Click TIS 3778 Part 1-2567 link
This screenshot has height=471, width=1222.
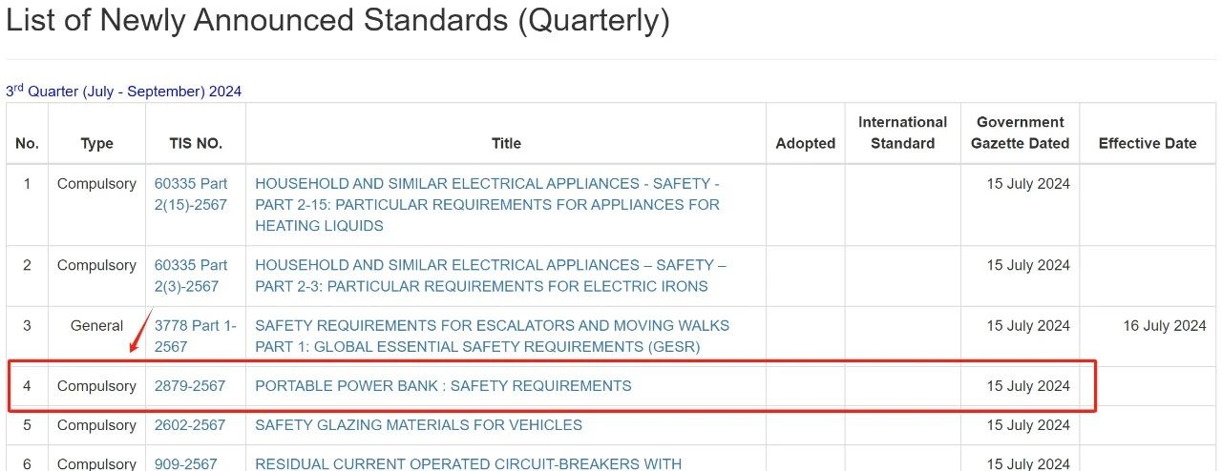pyautogui.click(x=195, y=336)
